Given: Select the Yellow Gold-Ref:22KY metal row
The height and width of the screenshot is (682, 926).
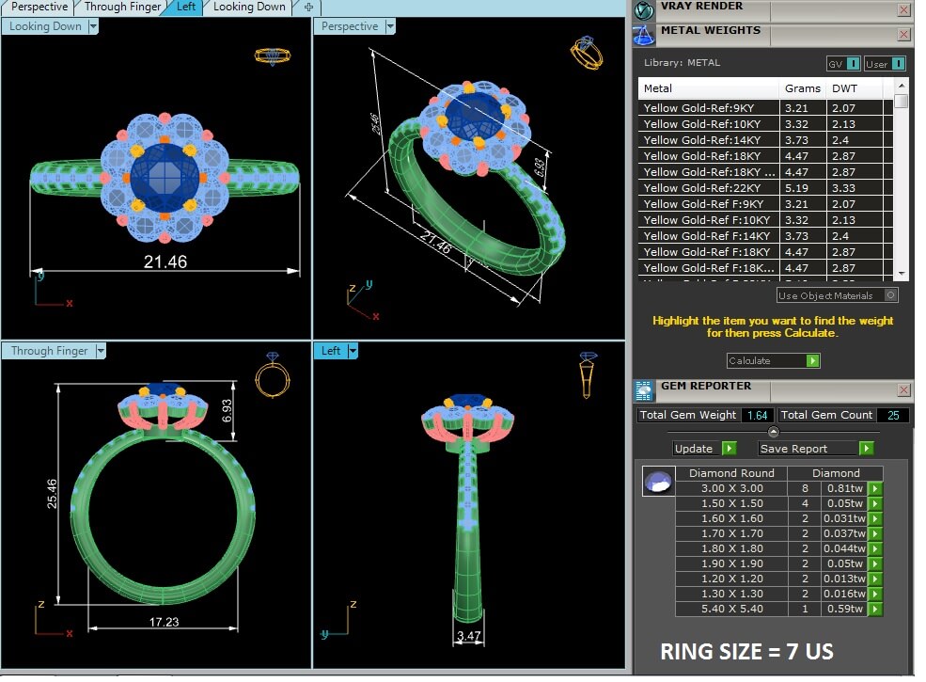Looking at the screenshot, I should point(710,188).
